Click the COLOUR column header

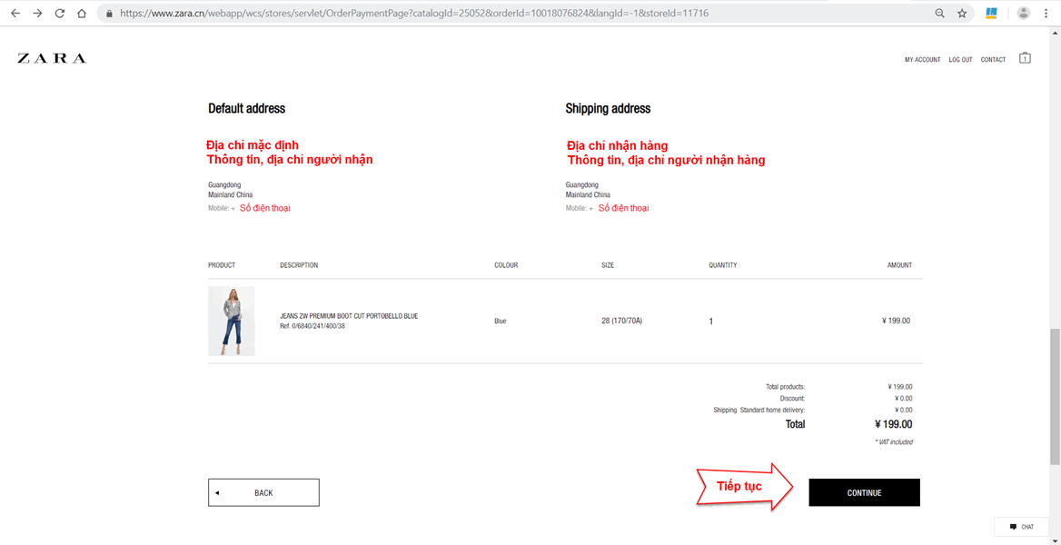pos(506,265)
